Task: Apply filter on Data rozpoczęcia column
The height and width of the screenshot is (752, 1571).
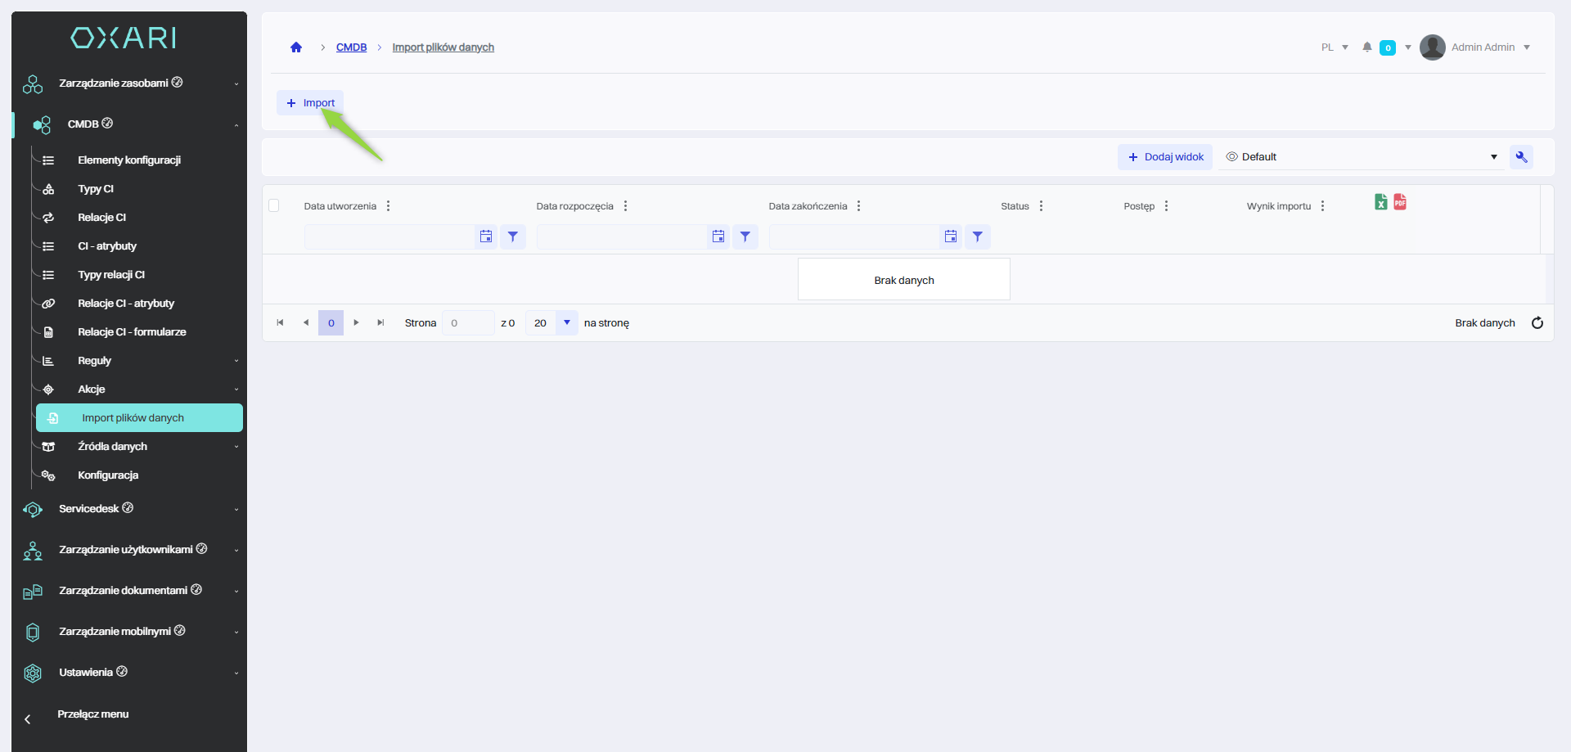Action: tap(745, 236)
